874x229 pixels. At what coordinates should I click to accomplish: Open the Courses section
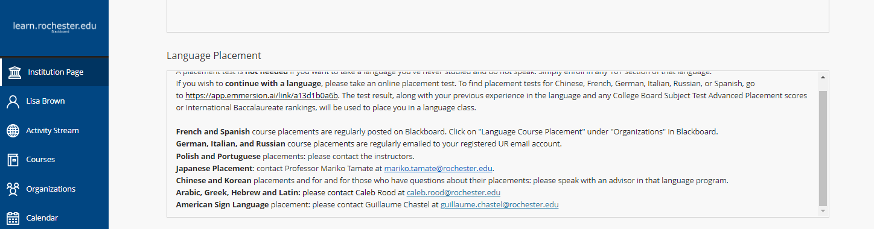click(54, 160)
